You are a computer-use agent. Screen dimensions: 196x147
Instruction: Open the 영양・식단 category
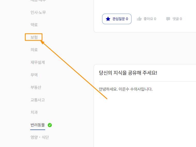tap(39, 137)
